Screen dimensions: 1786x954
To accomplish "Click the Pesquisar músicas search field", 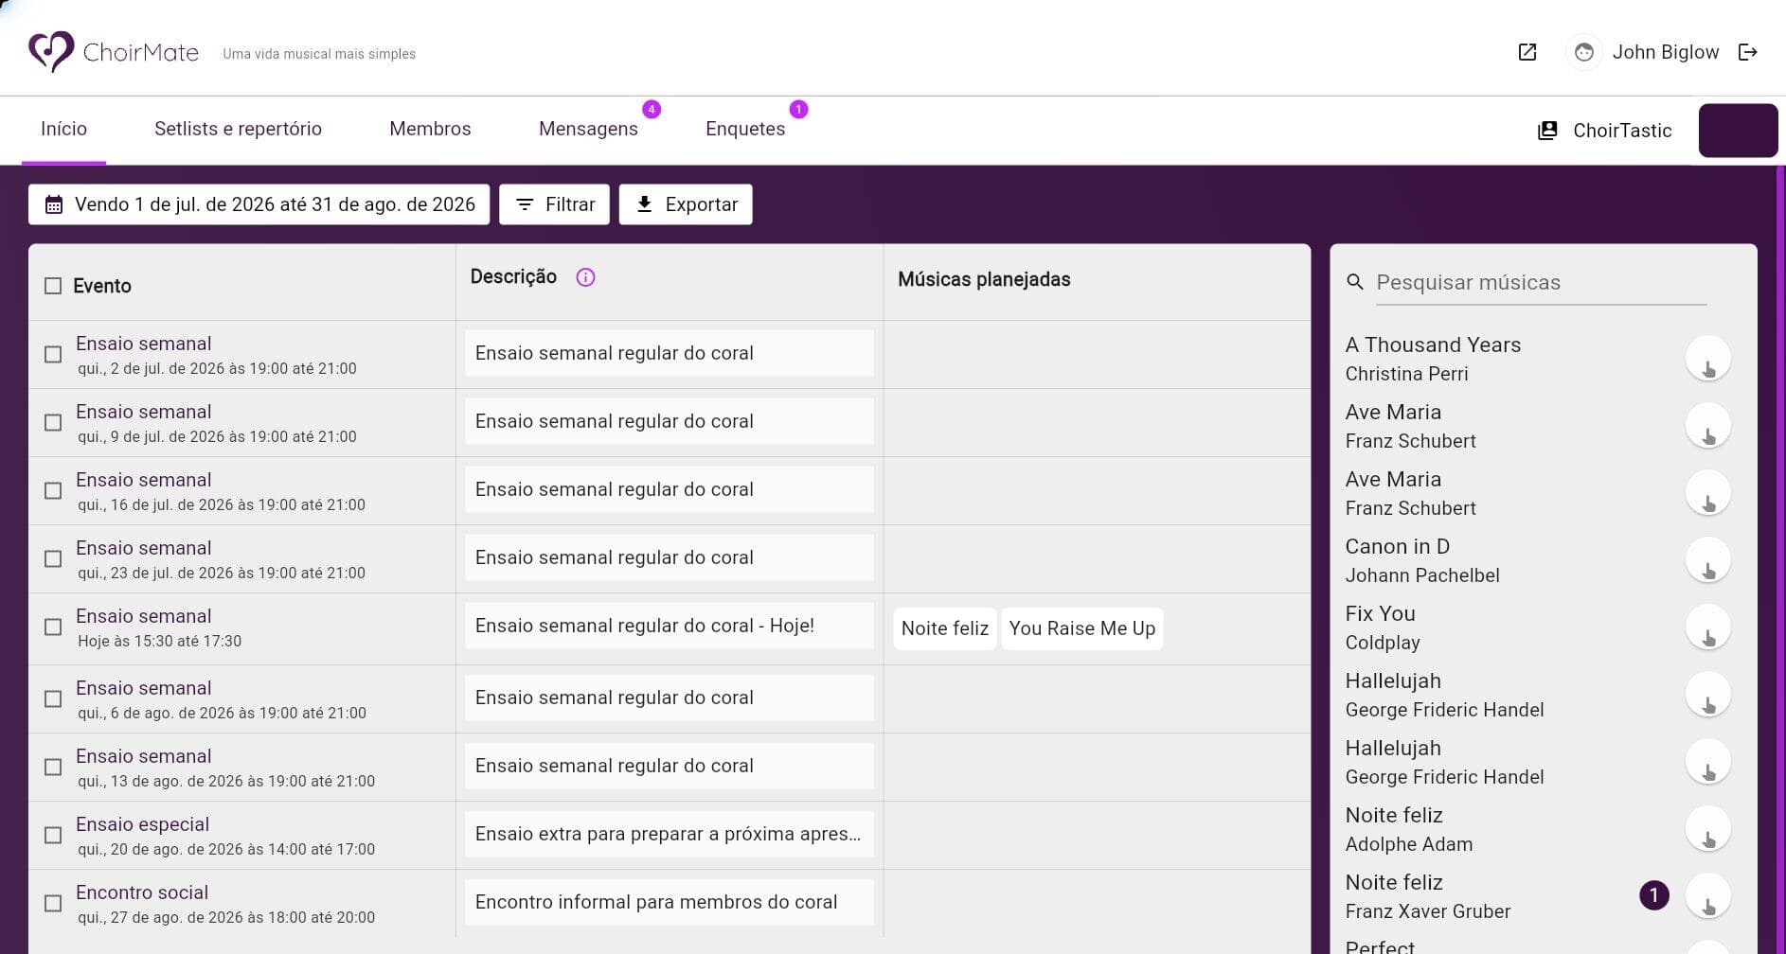I will coord(1541,282).
